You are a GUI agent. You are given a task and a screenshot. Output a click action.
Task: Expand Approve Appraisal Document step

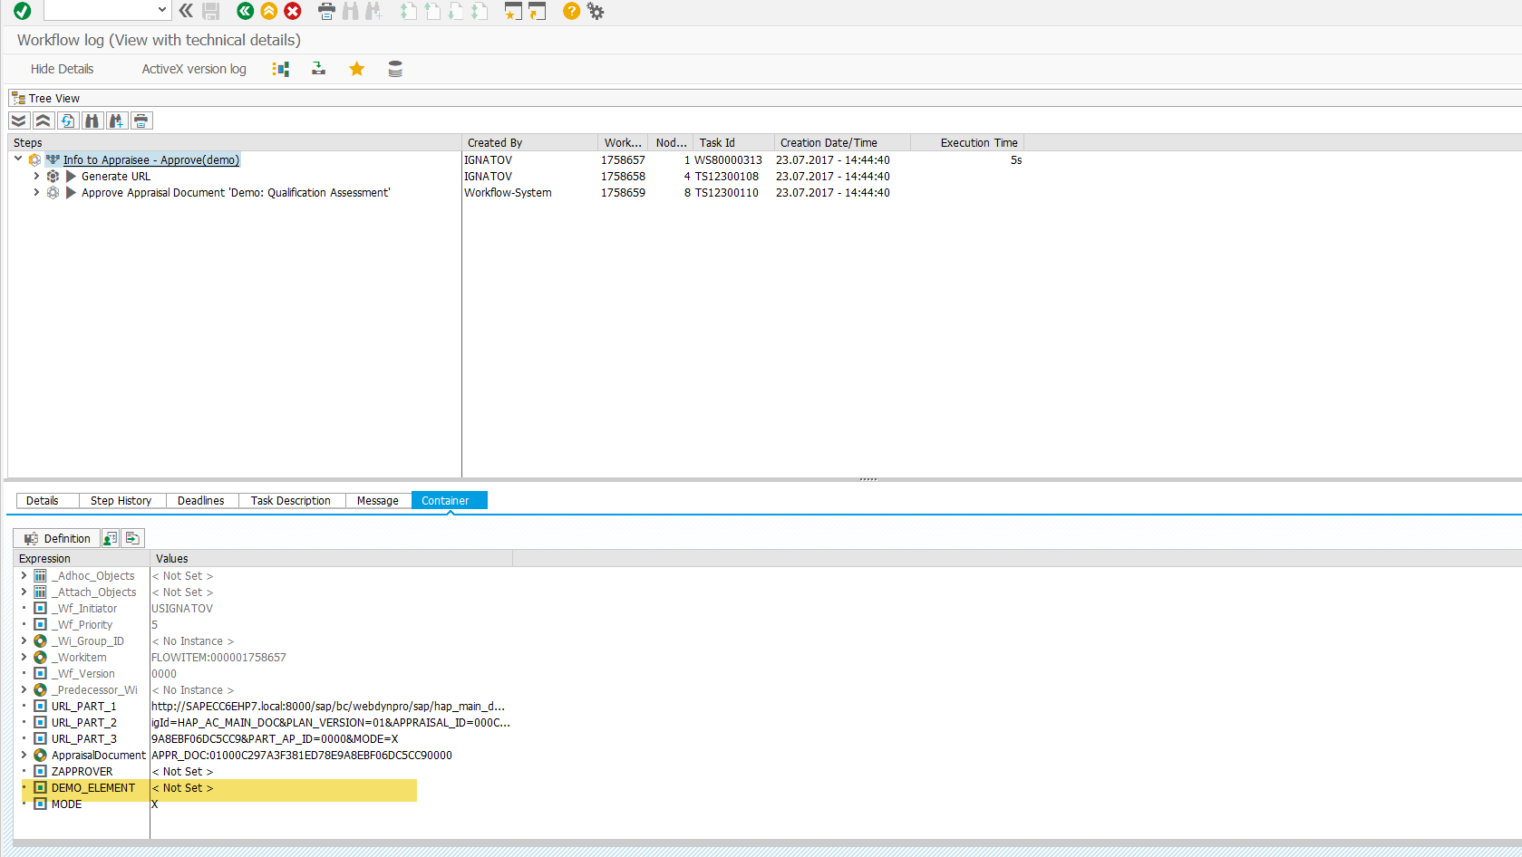click(36, 192)
